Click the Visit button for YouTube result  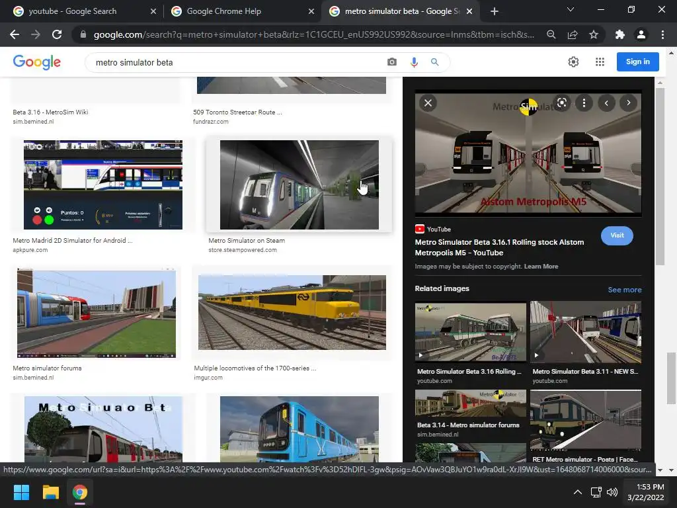[x=617, y=235]
